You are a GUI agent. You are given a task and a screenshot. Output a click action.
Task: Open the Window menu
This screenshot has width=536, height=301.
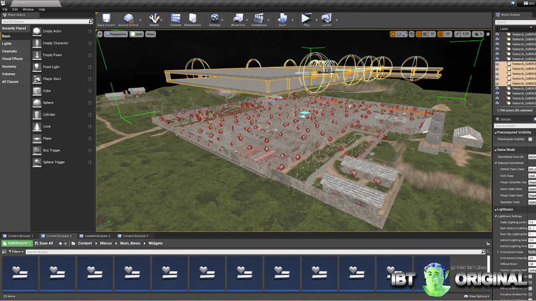(28, 9)
